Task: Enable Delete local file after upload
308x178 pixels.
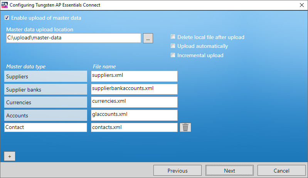Action: tap(173, 37)
